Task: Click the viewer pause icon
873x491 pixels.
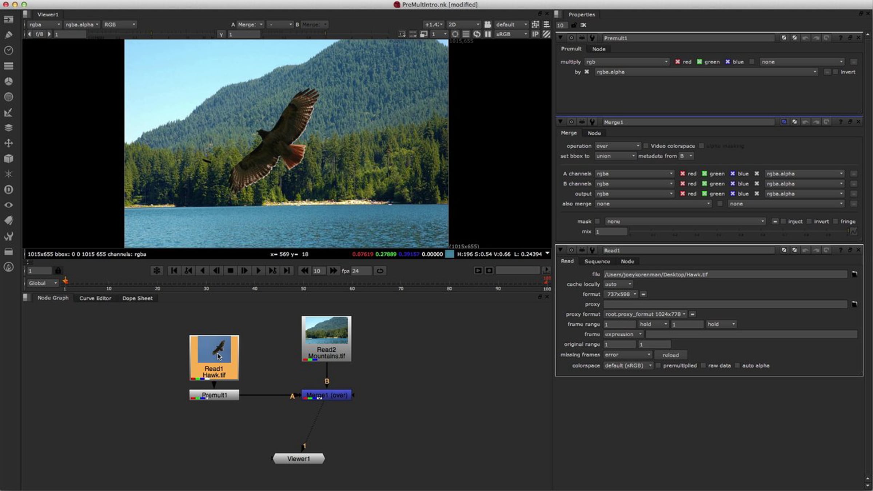Action: click(488, 34)
